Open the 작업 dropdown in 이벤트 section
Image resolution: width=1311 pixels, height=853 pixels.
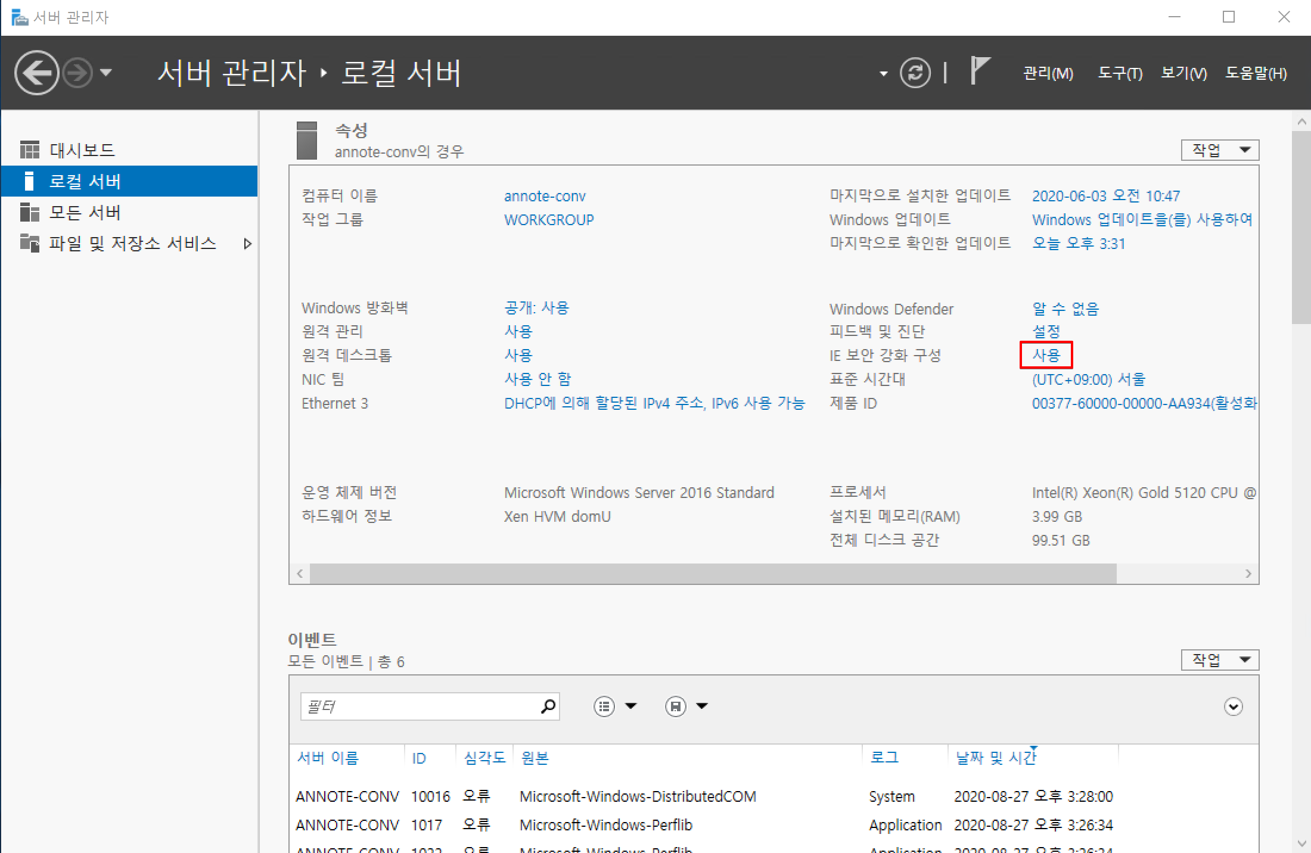tap(1219, 659)
